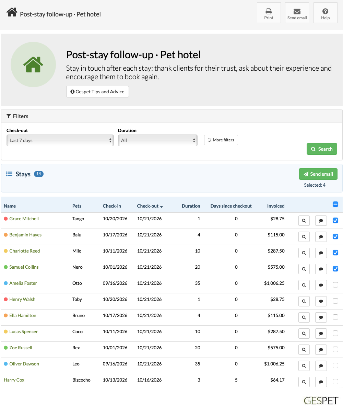The width and height of the screenshot is (343, 420).
Task: Open the Help toolbar button
Action: point(326,13)
